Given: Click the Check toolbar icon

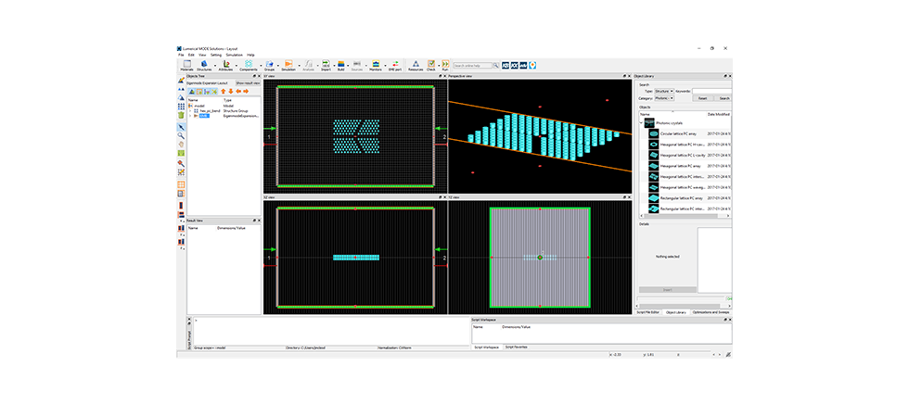Looking at the screenshot, I should [431, 64].
